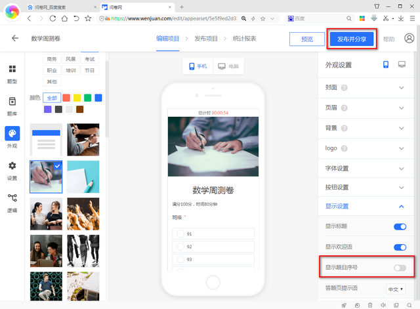Image resolution: width=420 pixels, height=309 pixels.
Task: Click the browser back arrow
Action: (x=30, y=18)
